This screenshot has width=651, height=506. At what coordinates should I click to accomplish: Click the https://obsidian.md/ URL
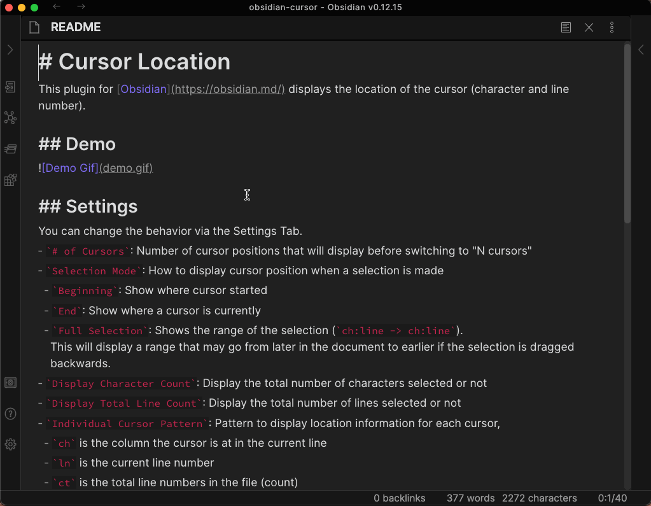pos(228,89)
